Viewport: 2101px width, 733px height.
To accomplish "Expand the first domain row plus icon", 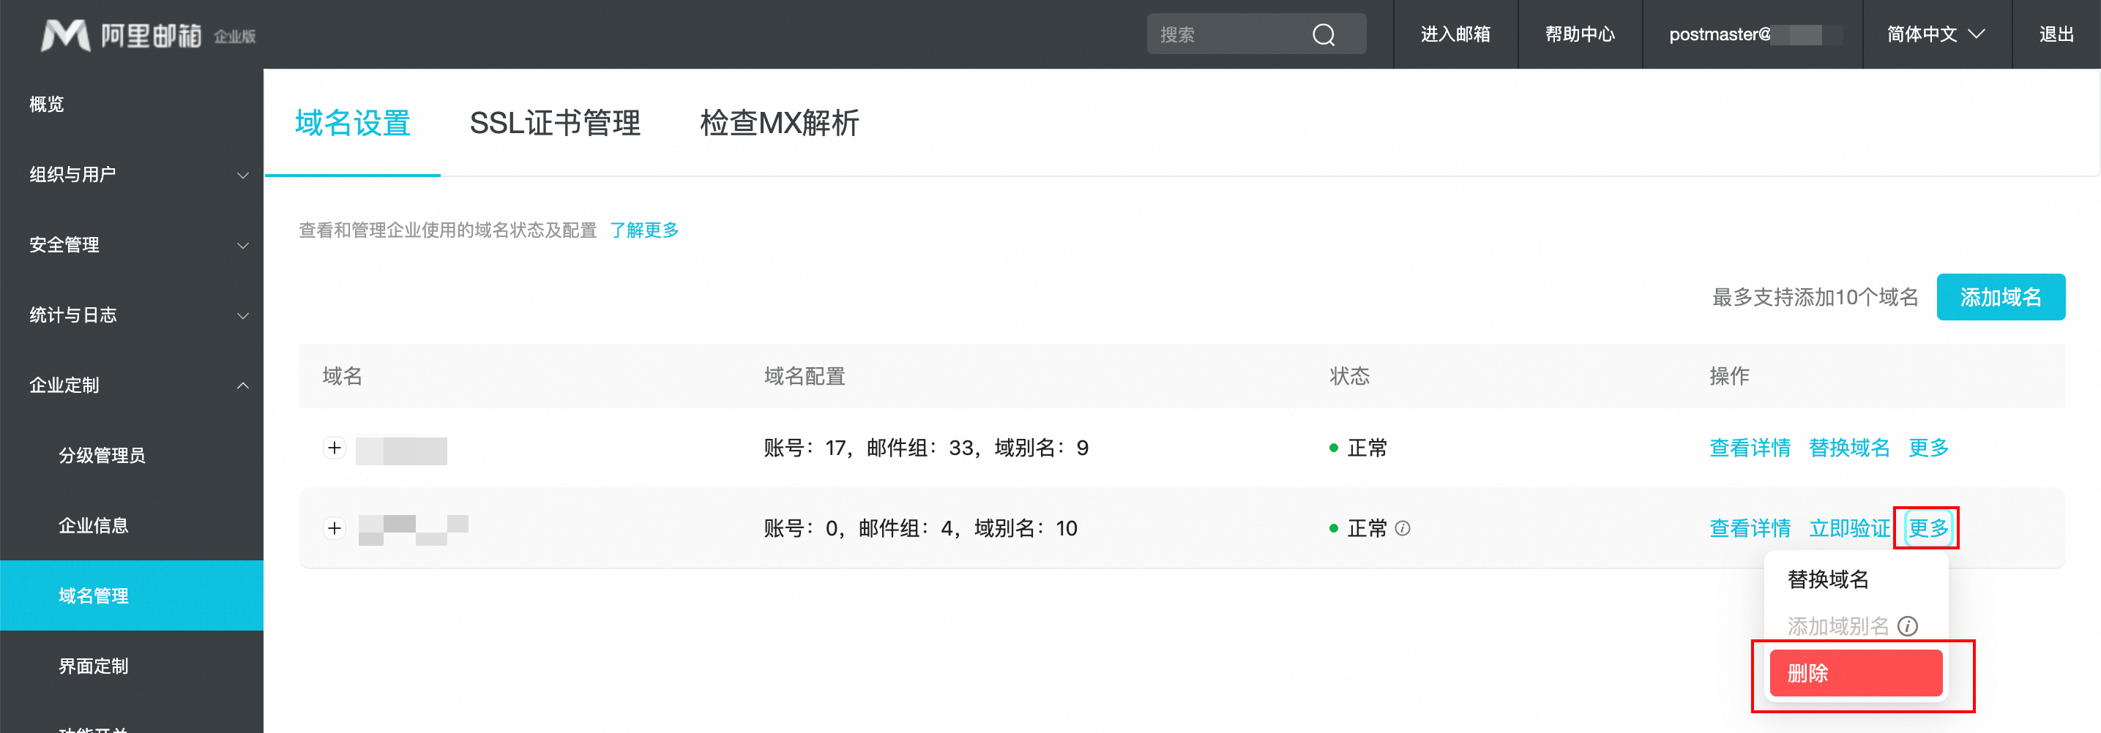I will point(335,448).
